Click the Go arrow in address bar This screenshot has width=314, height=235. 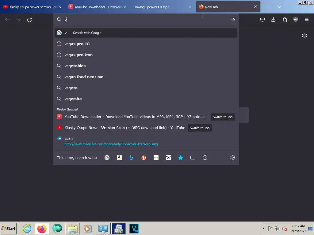point(232,20)
